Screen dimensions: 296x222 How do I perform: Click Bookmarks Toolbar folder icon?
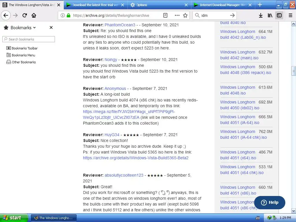point(8,48)
